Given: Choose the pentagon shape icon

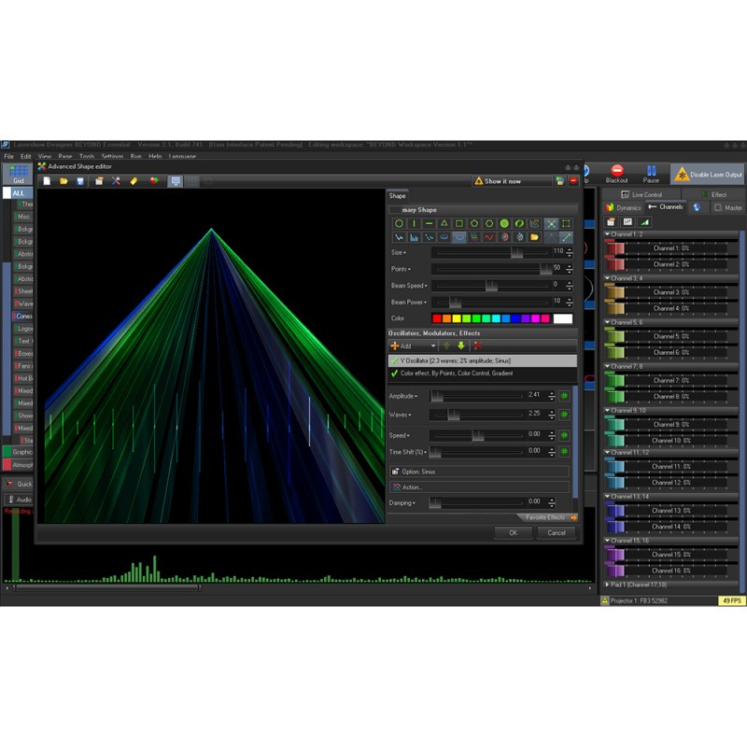Looking at the screenshot, I should coord(474,223).
